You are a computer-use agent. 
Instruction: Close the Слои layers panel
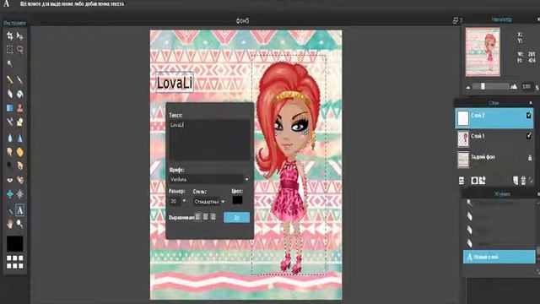531,103
